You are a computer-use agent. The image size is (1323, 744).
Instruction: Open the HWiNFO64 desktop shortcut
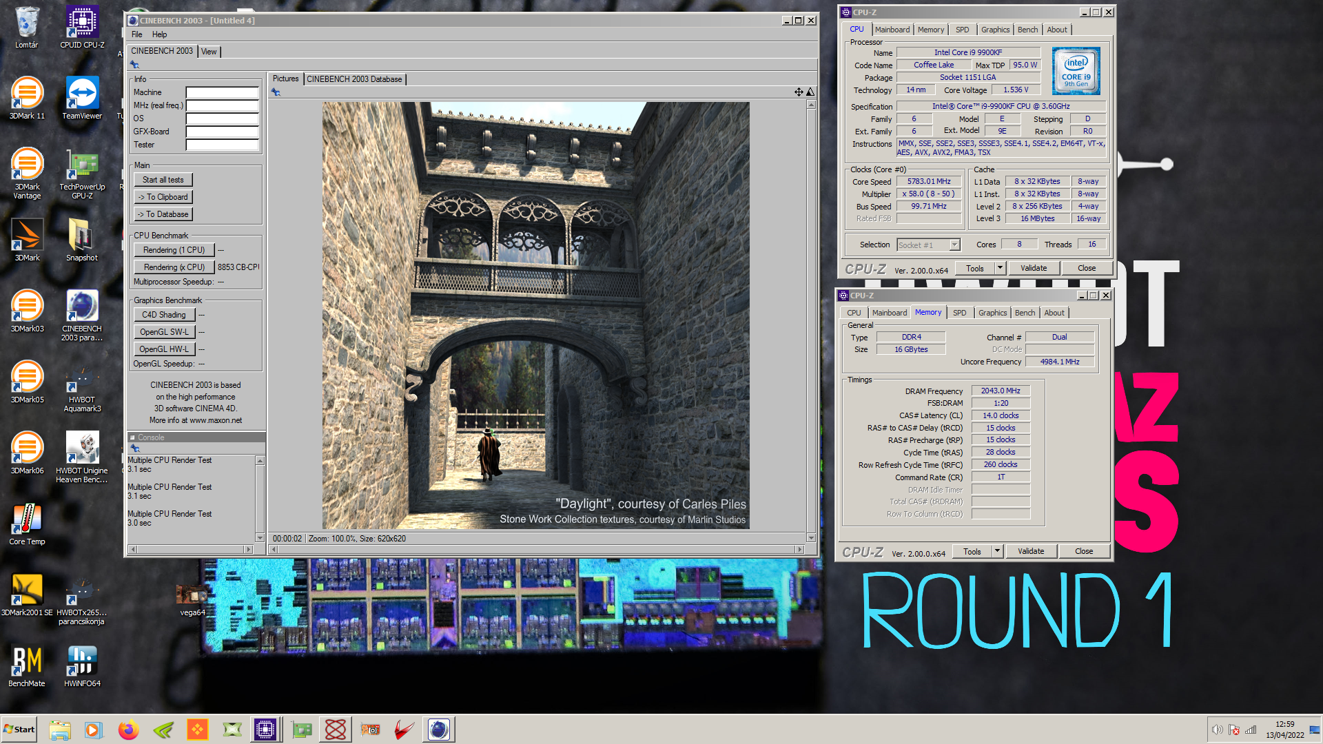[82, 666]
